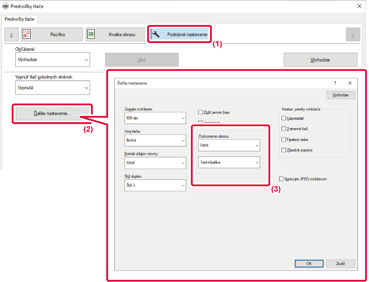Open the Text+Grafika dropdown list
369x282 pixels.
pyautogui.click(x=229, y=162)
